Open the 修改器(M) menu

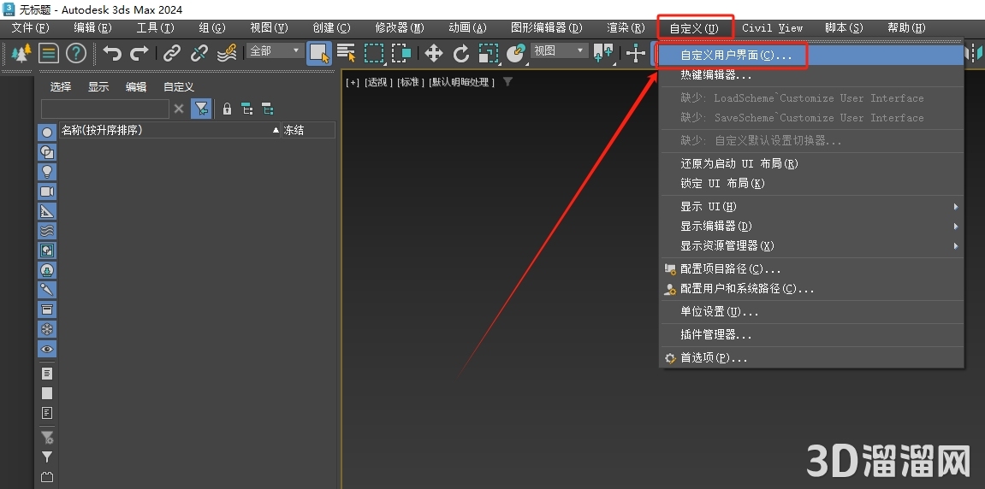tap(400, 27)
